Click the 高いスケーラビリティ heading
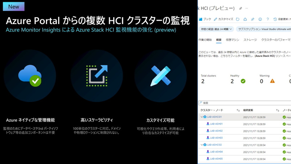Image resolution: width=291 pixels, height=164 pixels. point(97,120)
